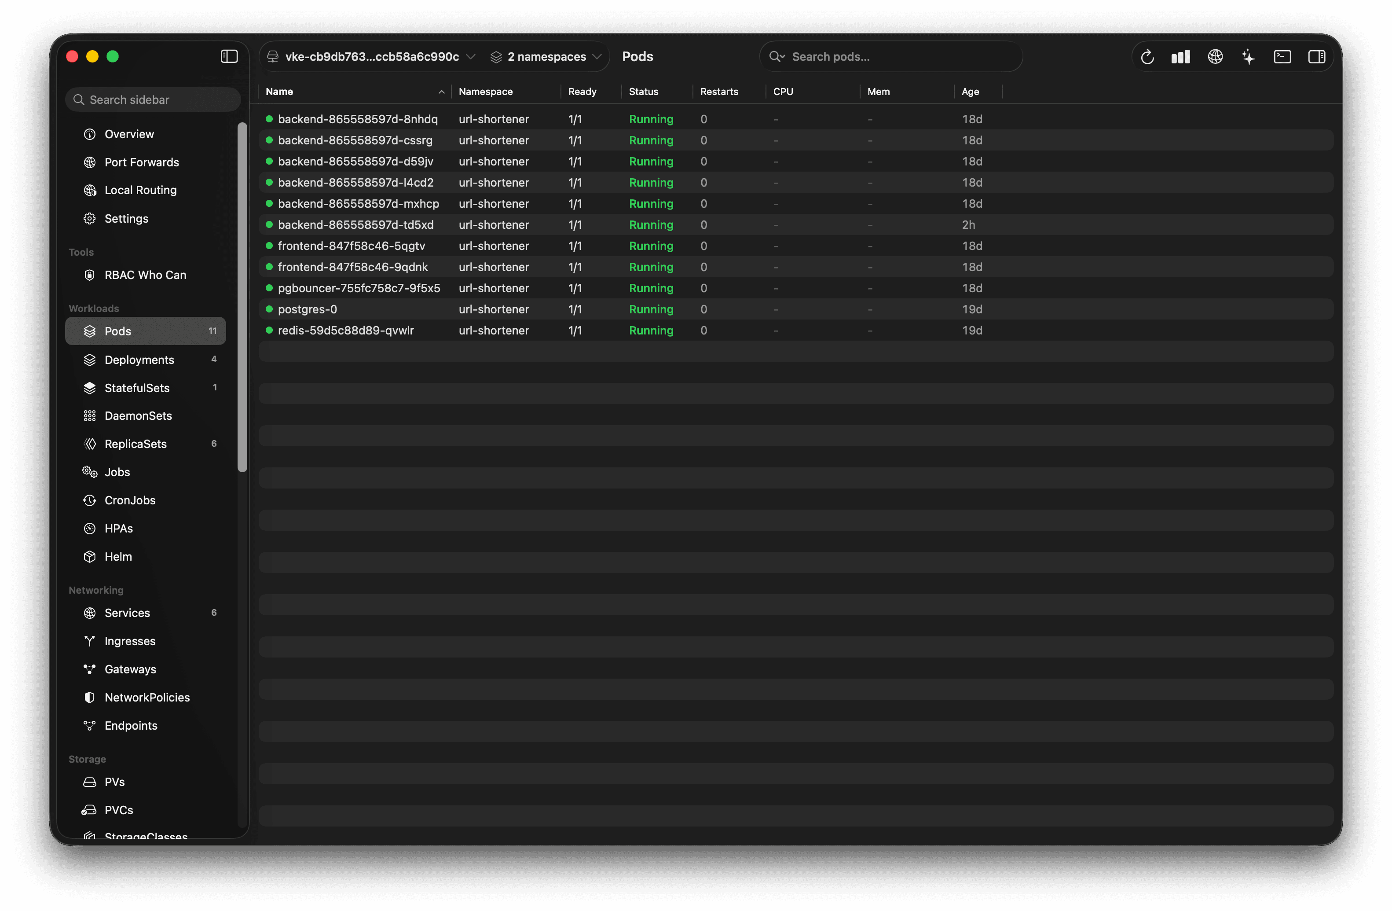Toggle Name column sort arrow
Image resolution: width=1392 pixels, height=911 pixels.
(442, 92)
